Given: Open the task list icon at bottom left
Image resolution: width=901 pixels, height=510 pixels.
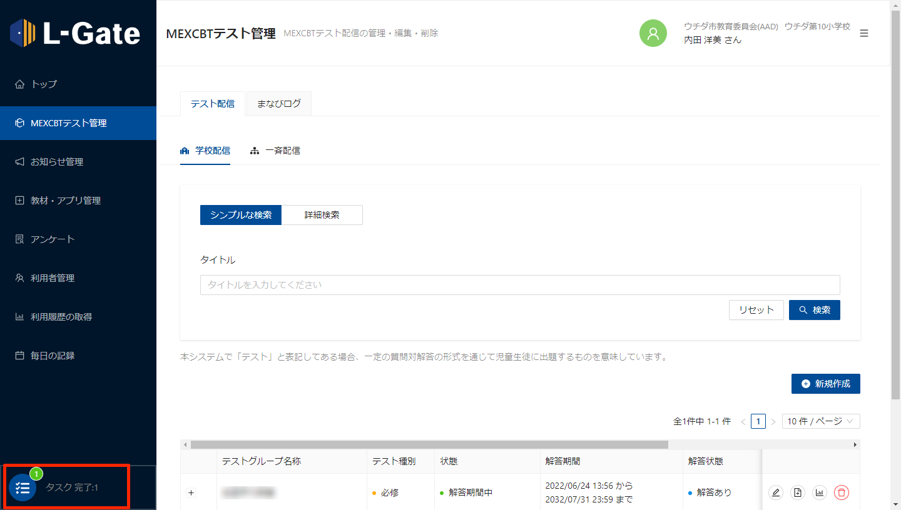Looking at the screenshot, I should 23,487.
